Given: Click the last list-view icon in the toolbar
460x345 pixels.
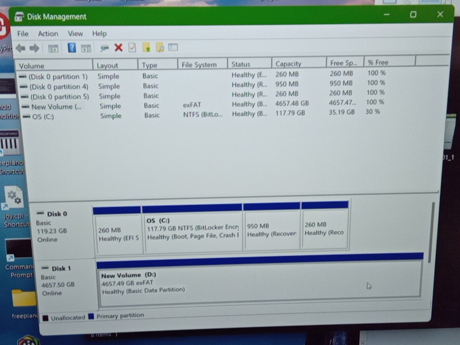Looking at the screenshot, I should (x=173, y=47).
